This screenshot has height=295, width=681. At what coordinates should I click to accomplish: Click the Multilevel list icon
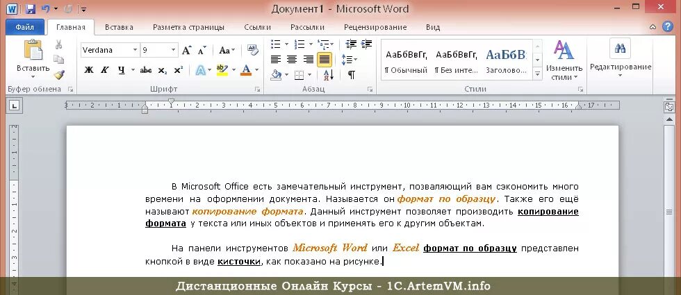[322, 44]
